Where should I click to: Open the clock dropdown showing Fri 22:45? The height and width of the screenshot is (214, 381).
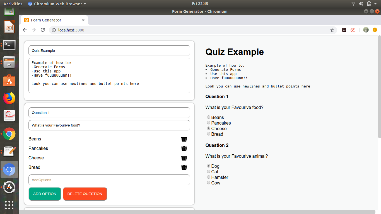pos(200,4)
